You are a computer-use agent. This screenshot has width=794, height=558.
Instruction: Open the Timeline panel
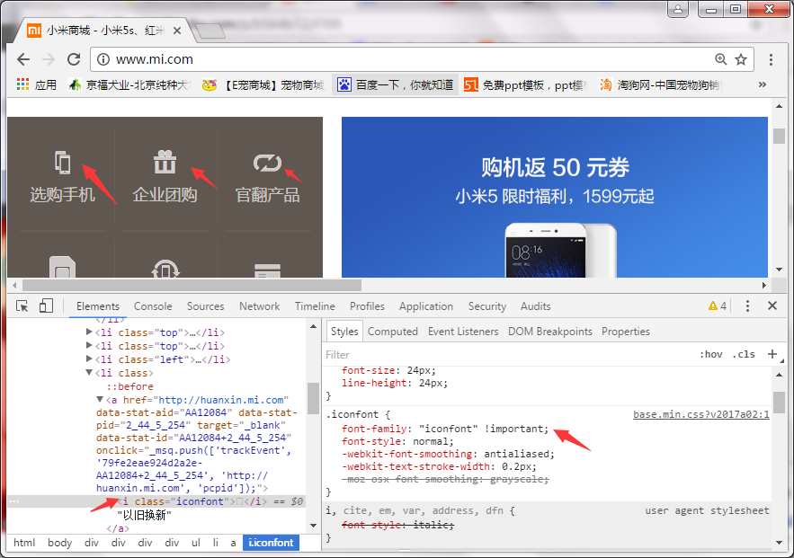(x=315, y=306)
